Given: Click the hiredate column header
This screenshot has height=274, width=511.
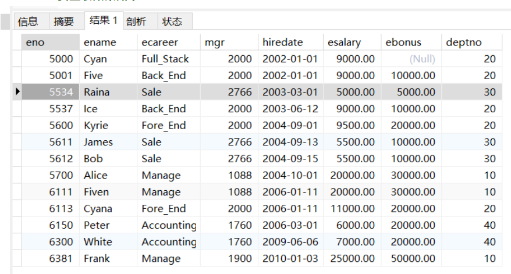Looking at the screenshot, I should point(290,42).
